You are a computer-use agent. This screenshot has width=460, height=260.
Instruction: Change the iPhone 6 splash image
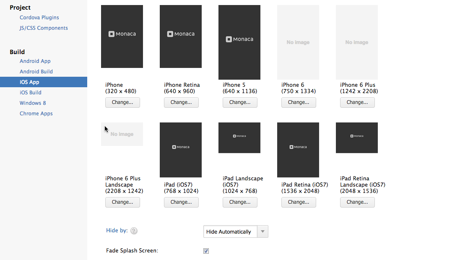[299, 102]
